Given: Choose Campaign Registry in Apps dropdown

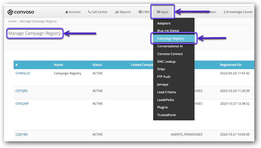Looking at the screenshot, I should (x=174, y=39).
